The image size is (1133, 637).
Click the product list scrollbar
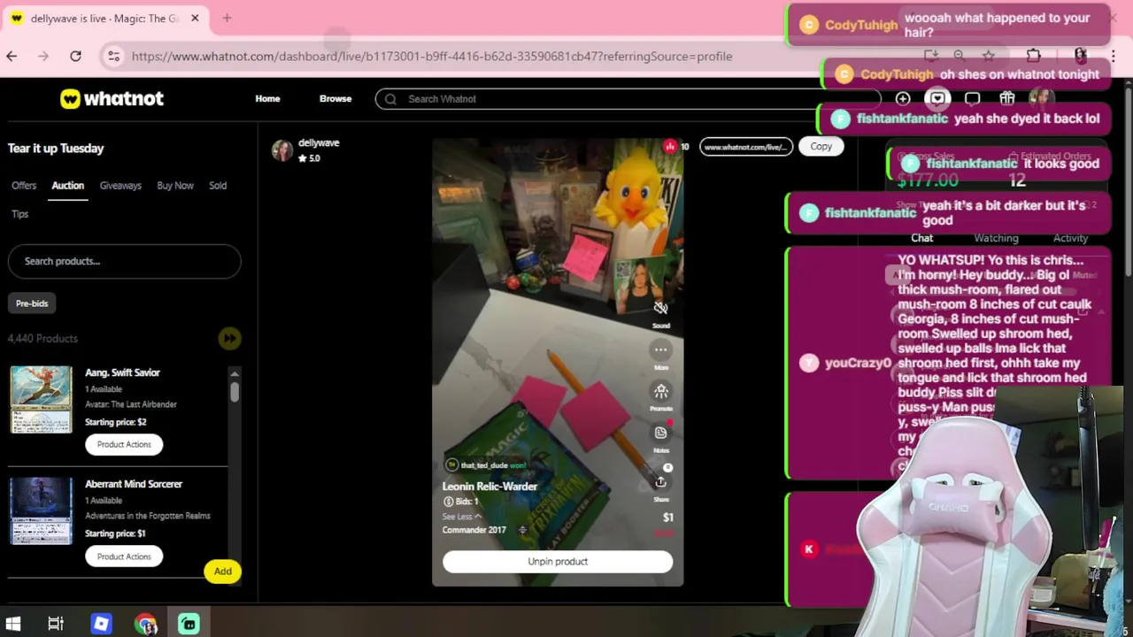[235, 390]
